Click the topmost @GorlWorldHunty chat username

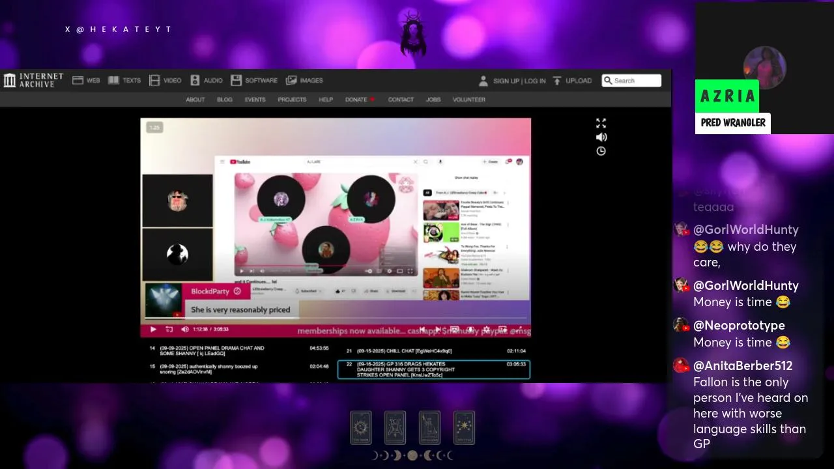click(746, 229)
